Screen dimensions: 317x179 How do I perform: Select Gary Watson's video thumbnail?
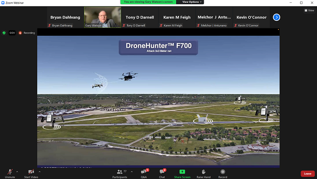click(x=103, y=17)
